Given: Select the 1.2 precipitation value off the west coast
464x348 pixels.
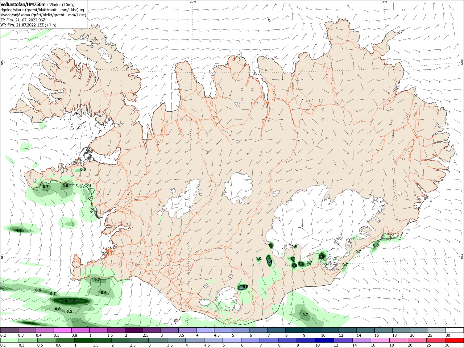Looking at the screenshot, I should click(x=19, y=231).
